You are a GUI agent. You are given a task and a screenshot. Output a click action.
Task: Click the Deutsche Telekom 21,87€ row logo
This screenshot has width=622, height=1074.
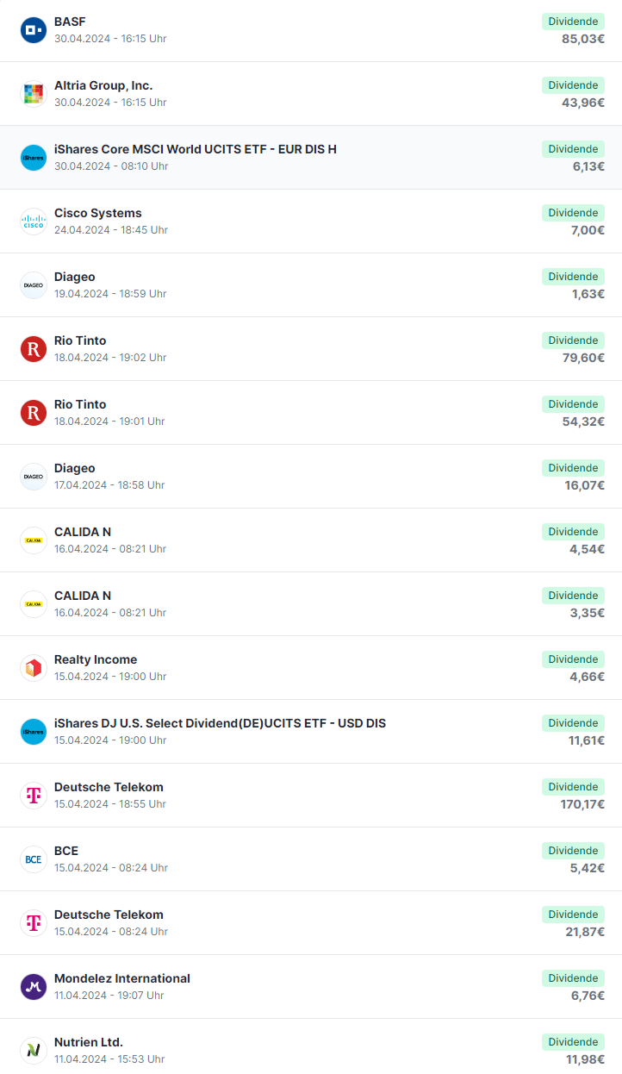click(34, 923)
